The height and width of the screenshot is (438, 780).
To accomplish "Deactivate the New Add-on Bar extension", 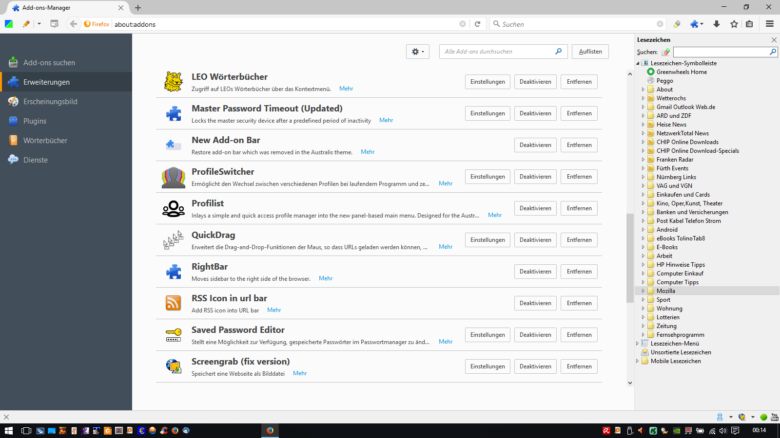I will (535, 145).
